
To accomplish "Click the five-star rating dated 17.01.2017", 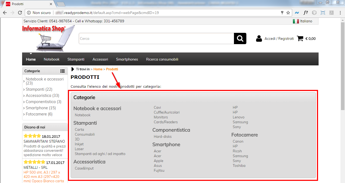I will pyautogui.click(x=34, y=162).
